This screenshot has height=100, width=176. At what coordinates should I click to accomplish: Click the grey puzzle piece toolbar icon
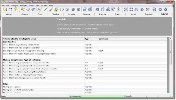28,9
